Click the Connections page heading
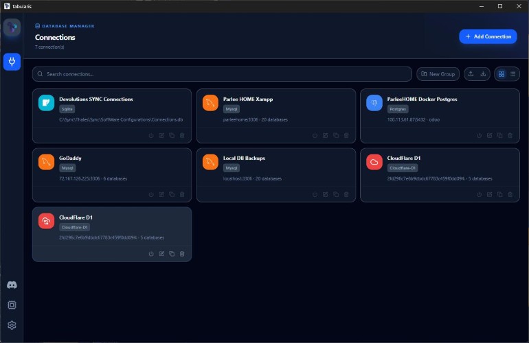 (55, 38)
